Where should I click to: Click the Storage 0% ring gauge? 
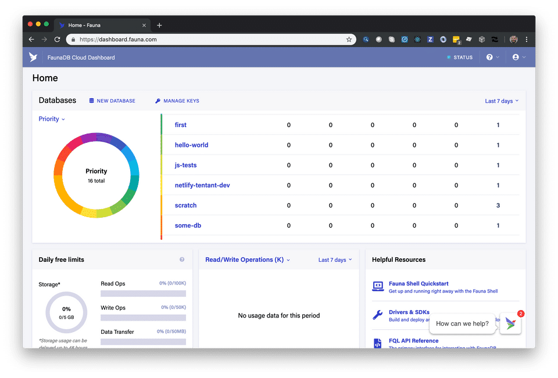(66, 312)
